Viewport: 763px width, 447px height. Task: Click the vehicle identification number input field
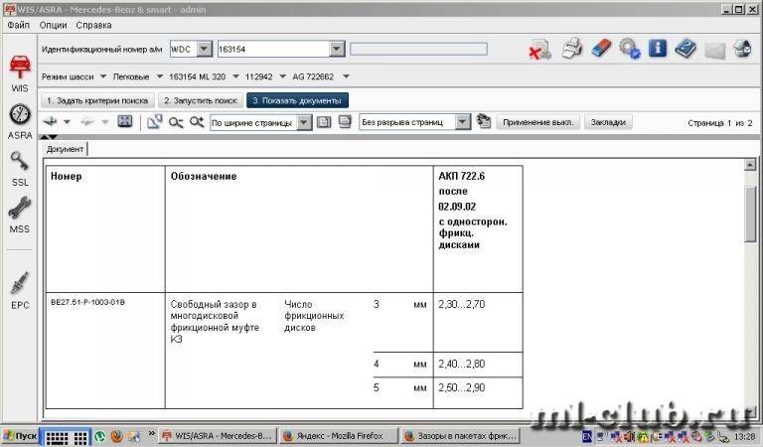(273, 49)
